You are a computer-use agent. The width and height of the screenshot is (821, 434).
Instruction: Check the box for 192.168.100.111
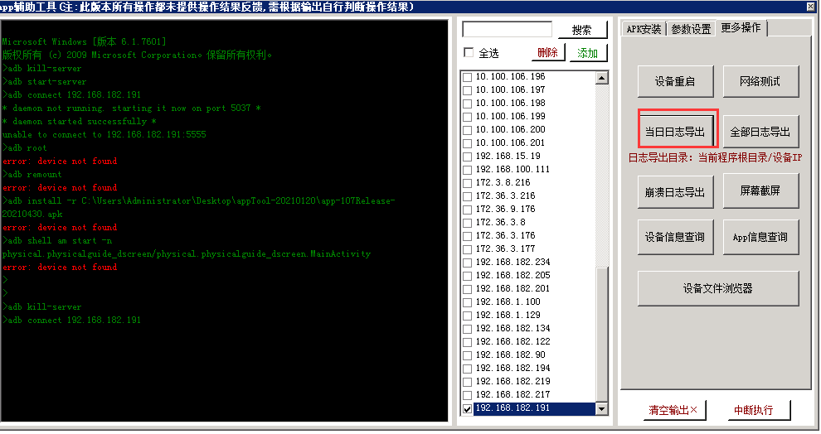tap(468, 170)
